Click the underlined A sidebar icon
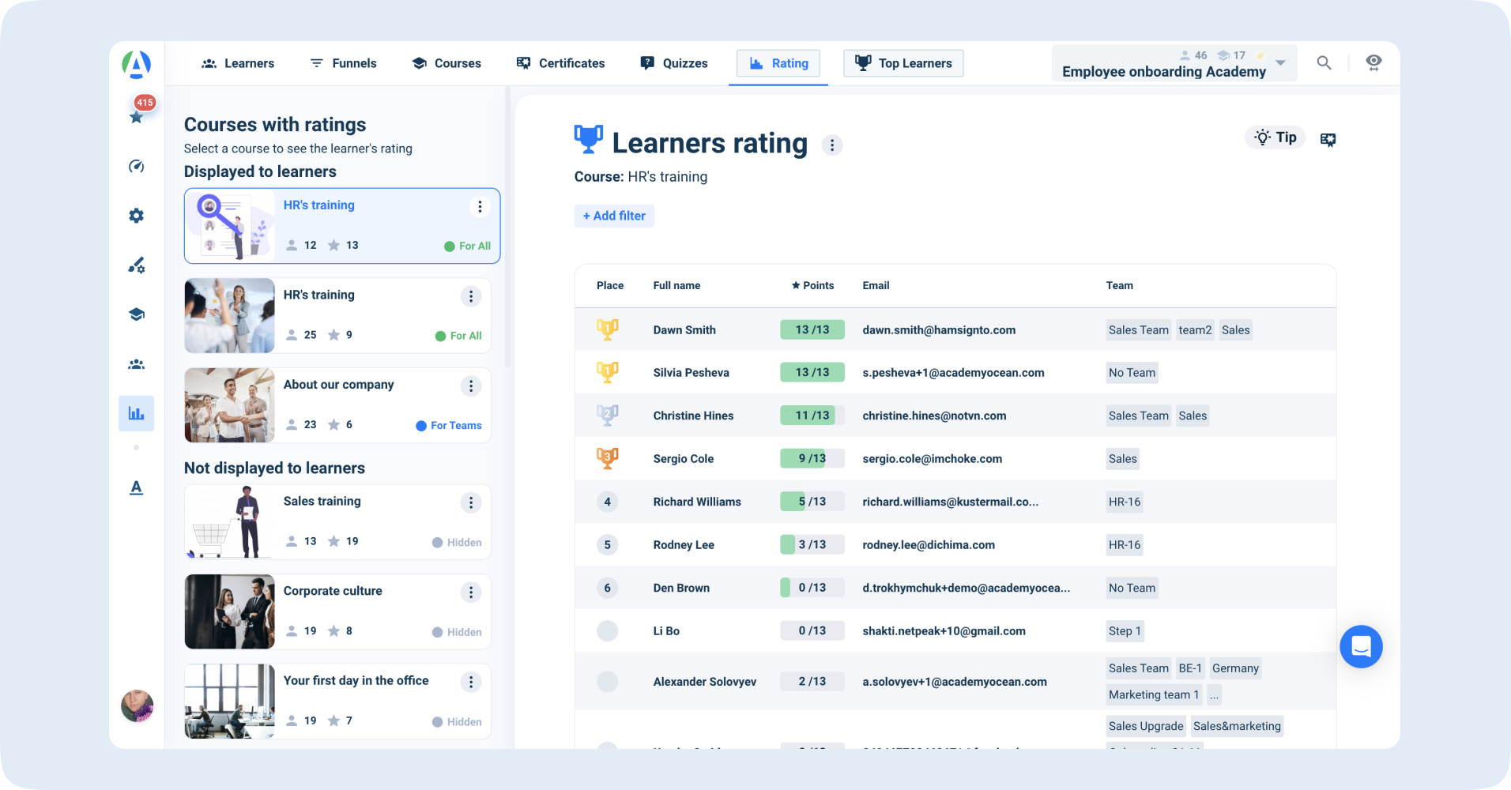 click(x=137, y=487)
